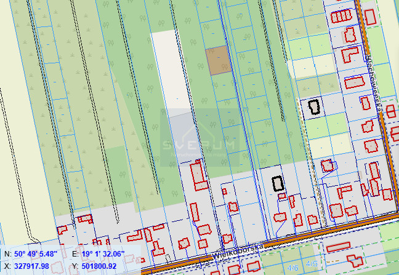
Task: Select the lower black-outlined building near Wielkoborska
Action: [x=278, y=183]
